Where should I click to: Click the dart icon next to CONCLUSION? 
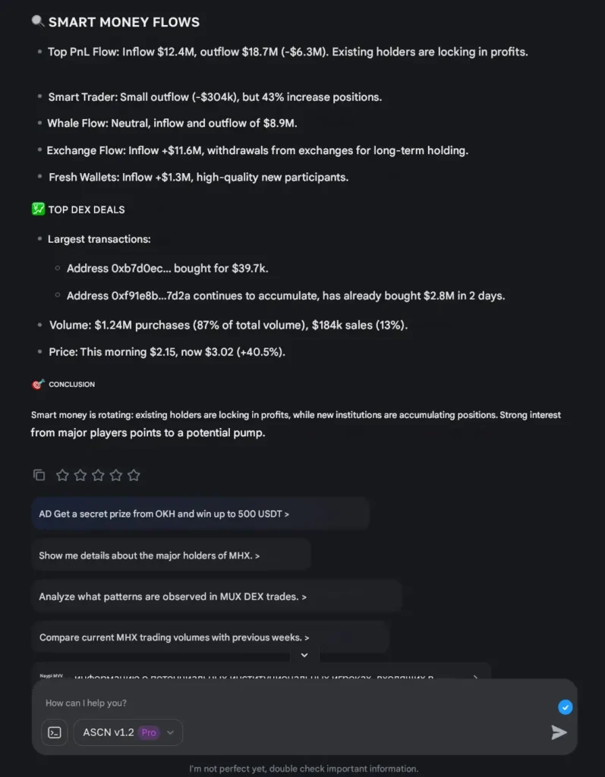(x=39, y=384)
